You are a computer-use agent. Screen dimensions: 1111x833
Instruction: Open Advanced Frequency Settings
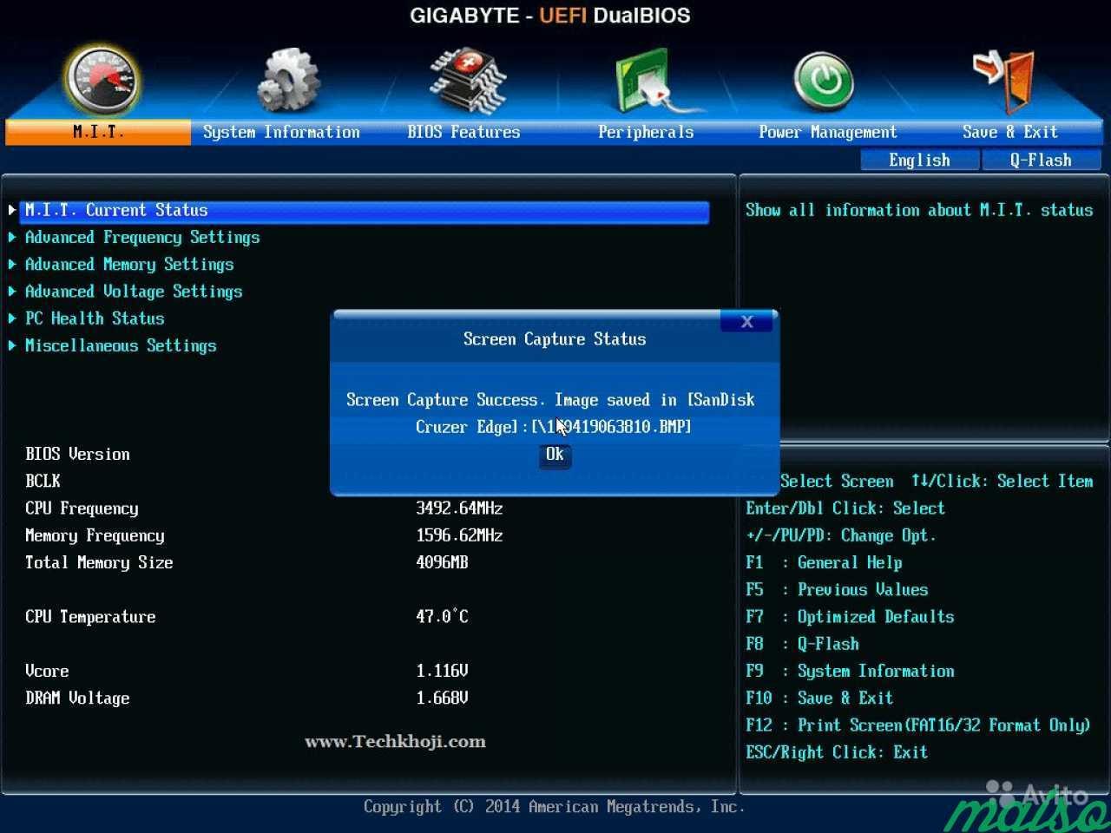point(142,238)
